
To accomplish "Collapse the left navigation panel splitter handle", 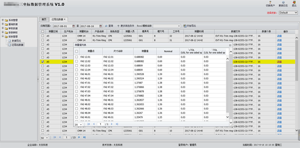I will coord(38,79).
